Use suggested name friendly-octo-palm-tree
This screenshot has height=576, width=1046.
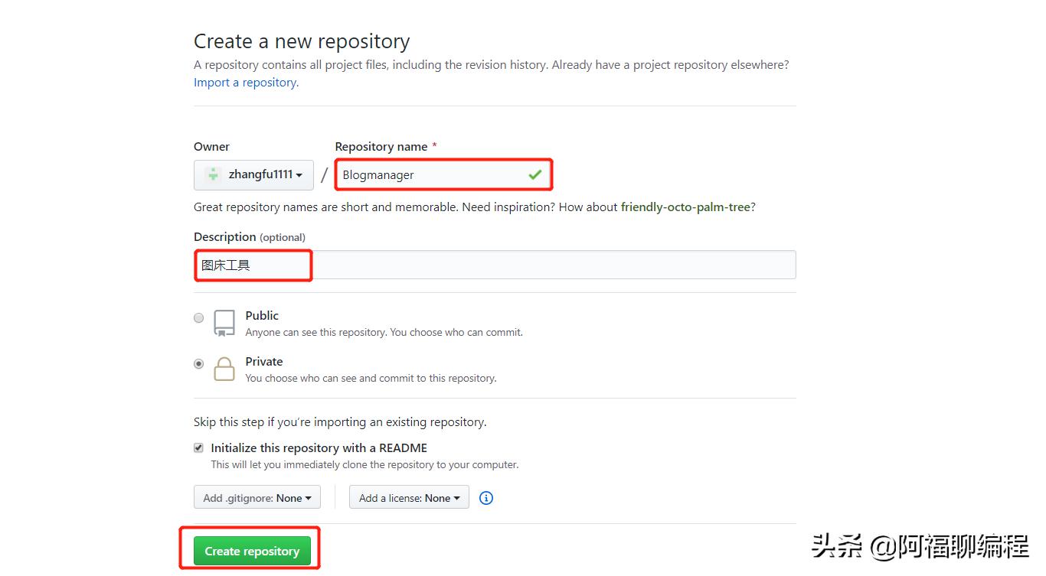click(685, 207)
